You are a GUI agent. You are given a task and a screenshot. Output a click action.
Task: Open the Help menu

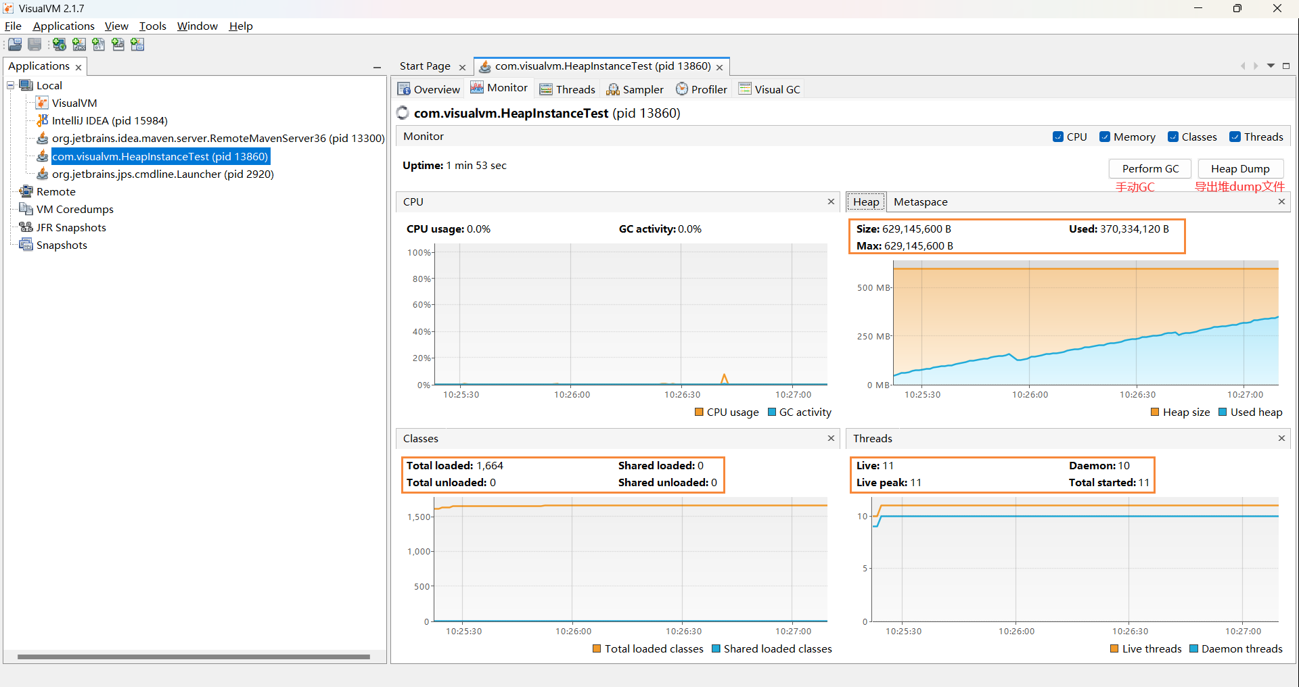241,26
